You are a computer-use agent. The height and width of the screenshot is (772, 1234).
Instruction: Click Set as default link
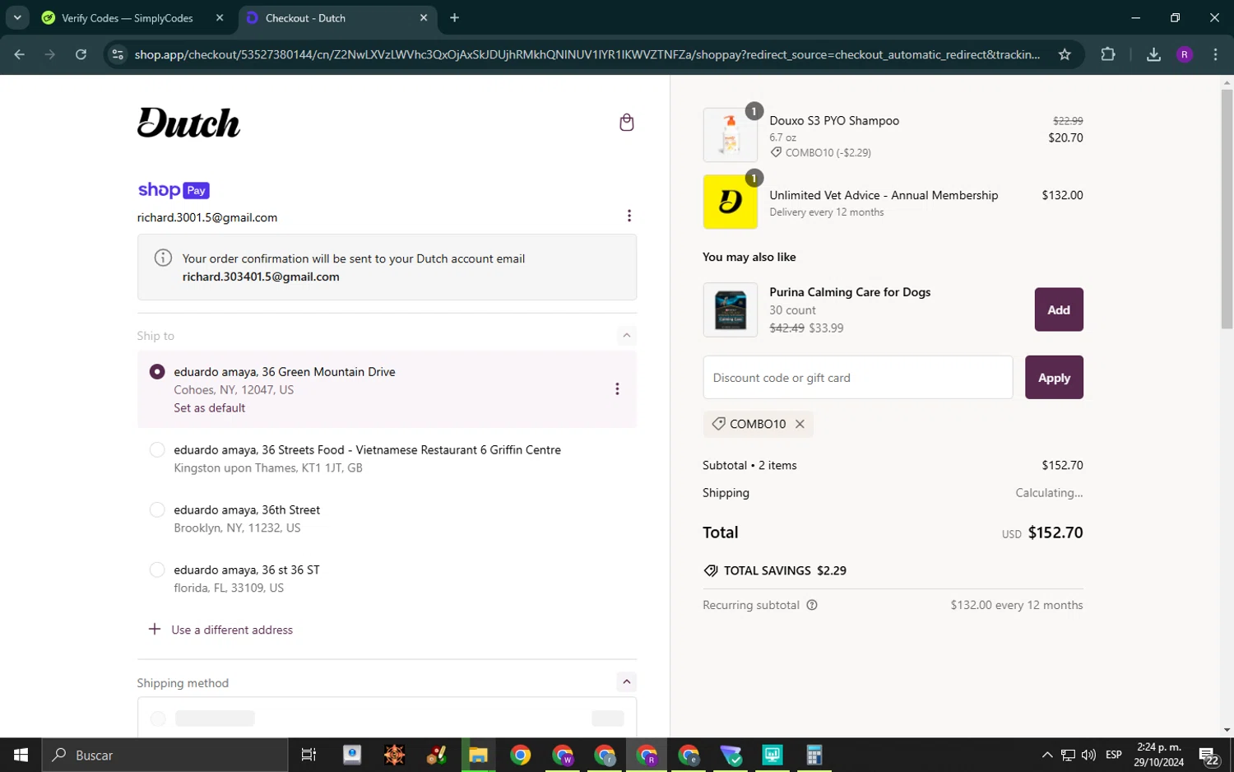pos(209,407)
